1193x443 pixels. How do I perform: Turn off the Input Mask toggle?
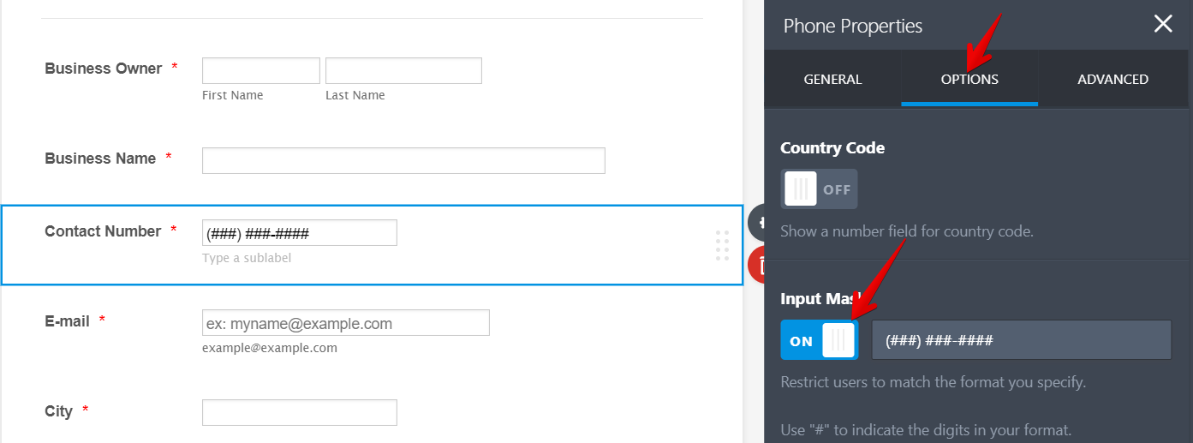click(818, 340)
